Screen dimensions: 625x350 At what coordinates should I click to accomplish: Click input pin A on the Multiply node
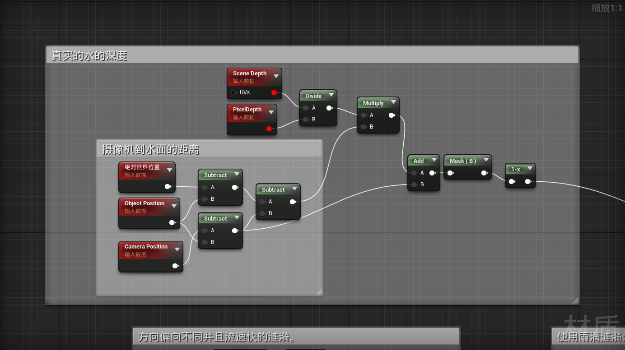364,115
